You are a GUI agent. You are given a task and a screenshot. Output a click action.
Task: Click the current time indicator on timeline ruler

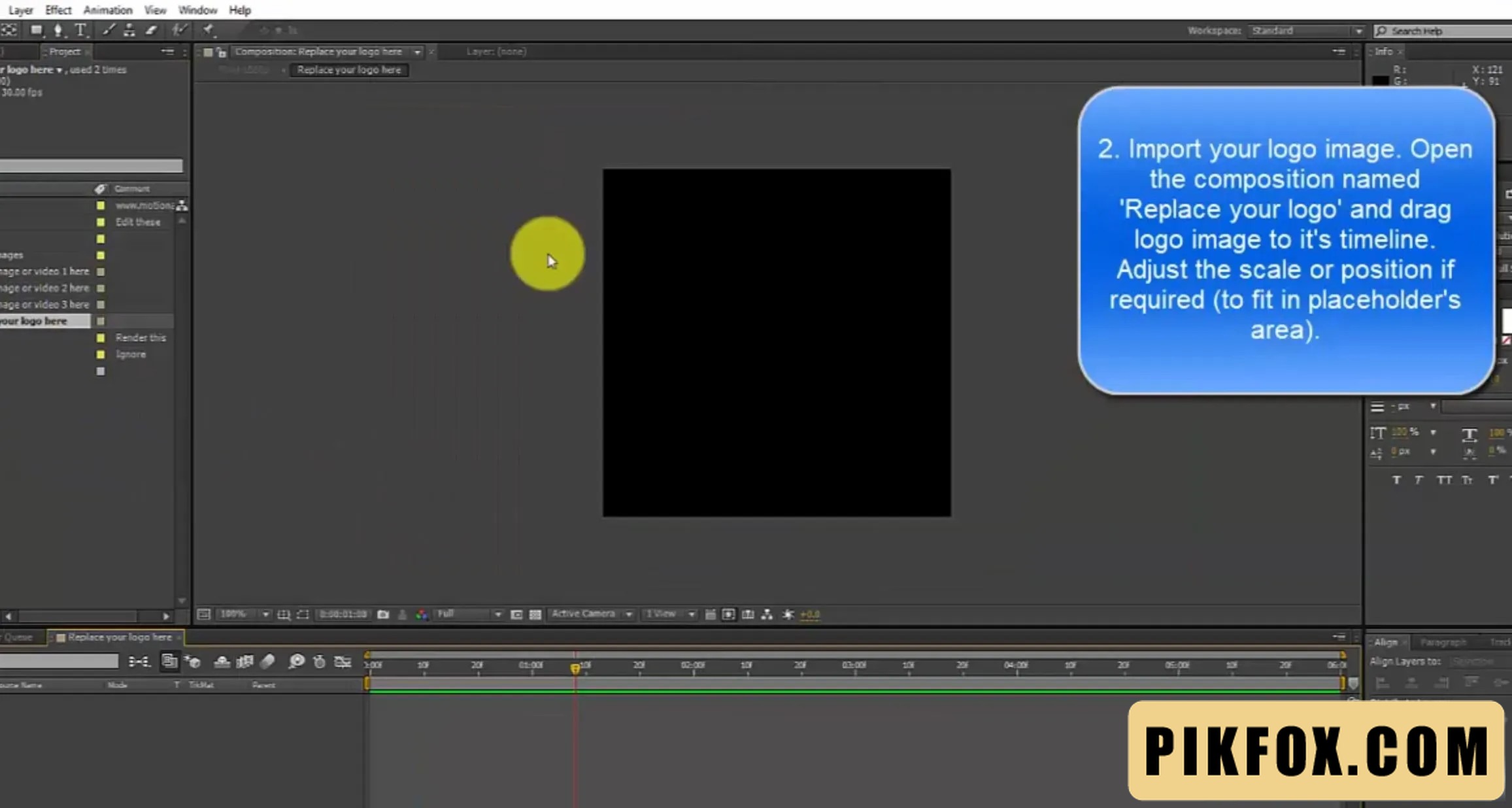pyautogui.click(x=575, y=667)
